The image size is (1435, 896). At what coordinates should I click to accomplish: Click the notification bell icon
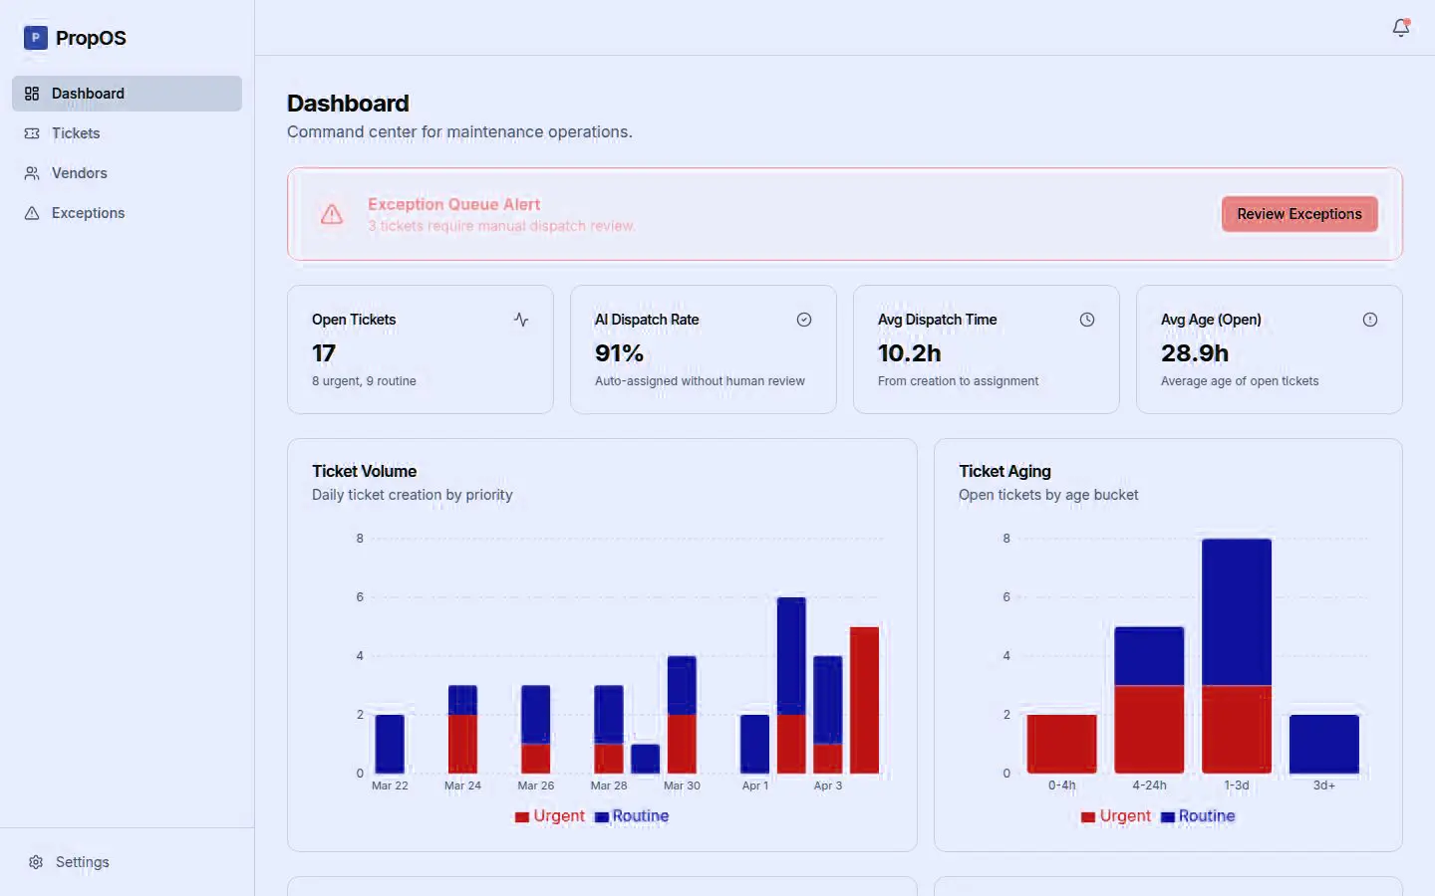[1400, 28]
